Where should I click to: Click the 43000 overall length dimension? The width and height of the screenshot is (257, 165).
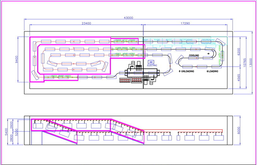128,18
